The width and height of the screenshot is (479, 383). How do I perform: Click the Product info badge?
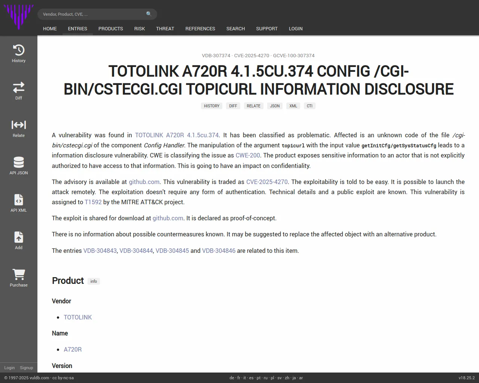click(x=94, y=281)
